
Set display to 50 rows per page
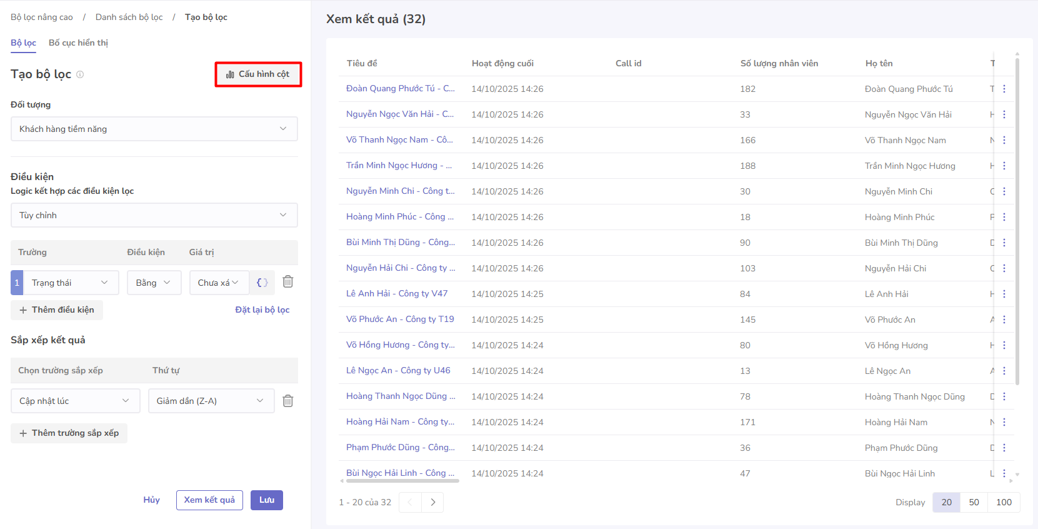[x=974, y=502]
